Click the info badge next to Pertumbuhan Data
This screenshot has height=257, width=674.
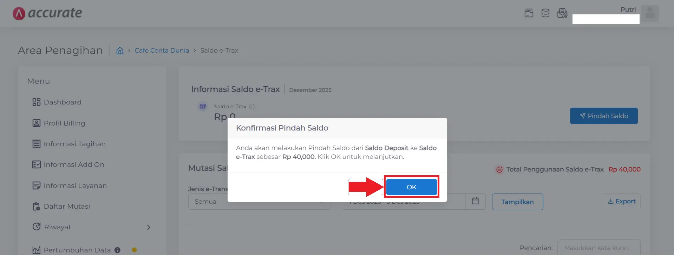coord(117,250)
